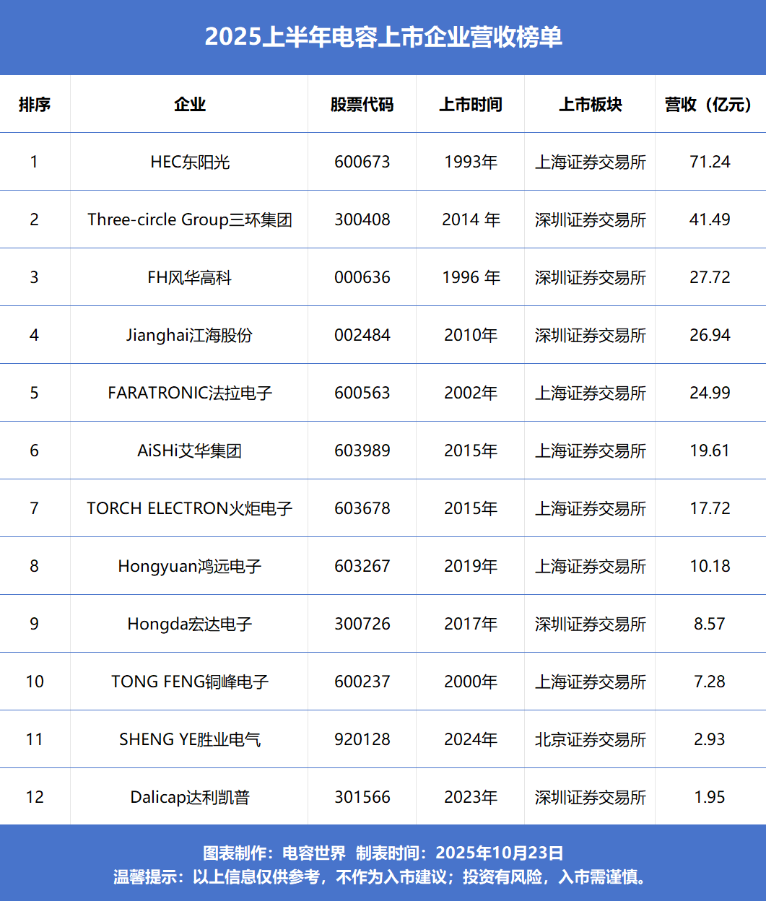Screen dimensions: 766x901
Task: Select stock code 300726
Action: [x=362, y=624]
